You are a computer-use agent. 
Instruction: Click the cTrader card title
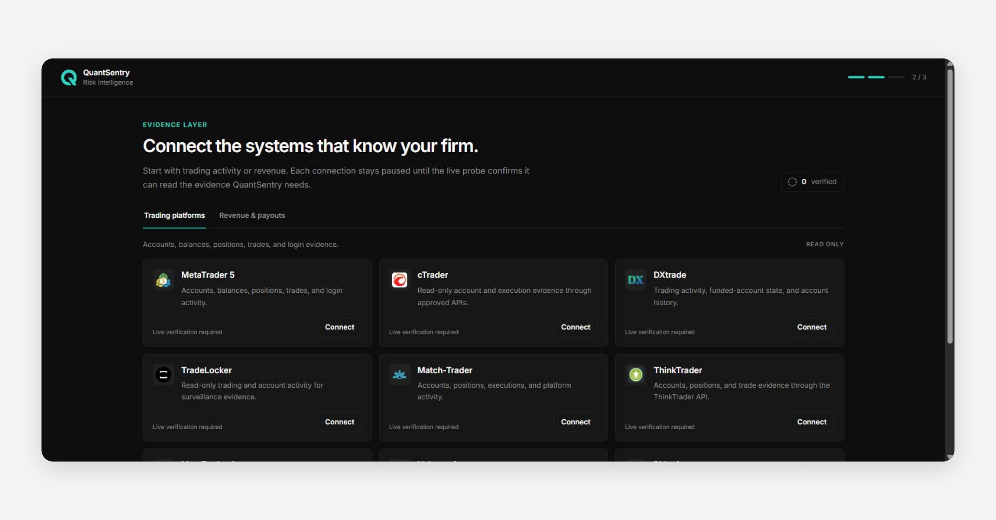click(432, 275)
